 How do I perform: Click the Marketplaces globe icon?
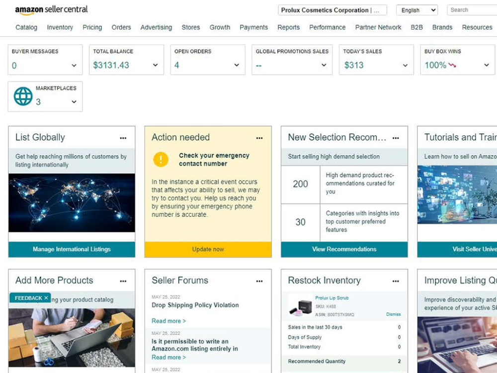coord(23,96)
